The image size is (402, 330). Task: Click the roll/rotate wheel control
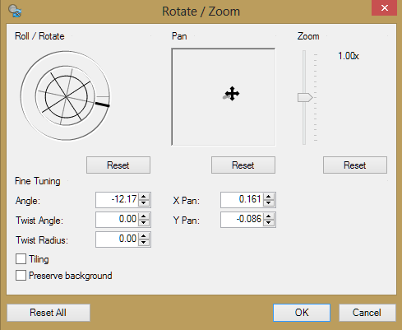click(x=66, y=95)
